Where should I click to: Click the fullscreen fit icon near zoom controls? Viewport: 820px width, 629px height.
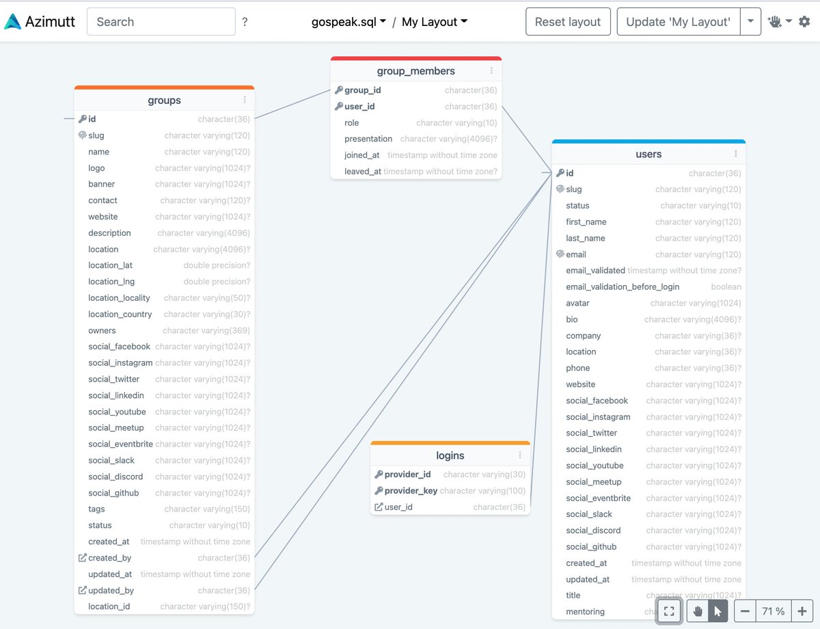(669, 611)
